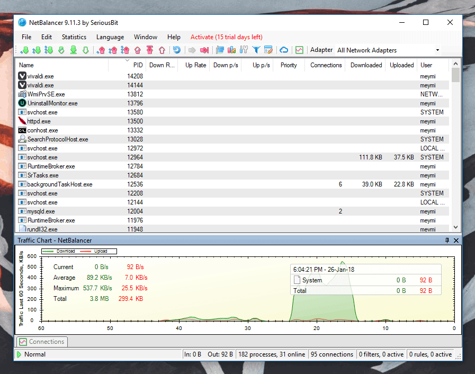Sort by the Downloaded column header

click(x=365, y=65)
